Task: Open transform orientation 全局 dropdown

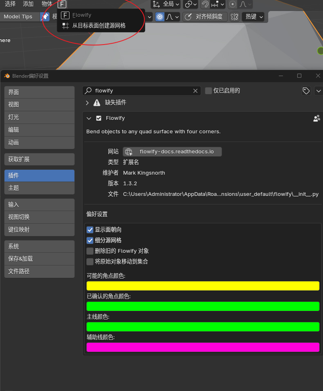Action: (166, 4)
